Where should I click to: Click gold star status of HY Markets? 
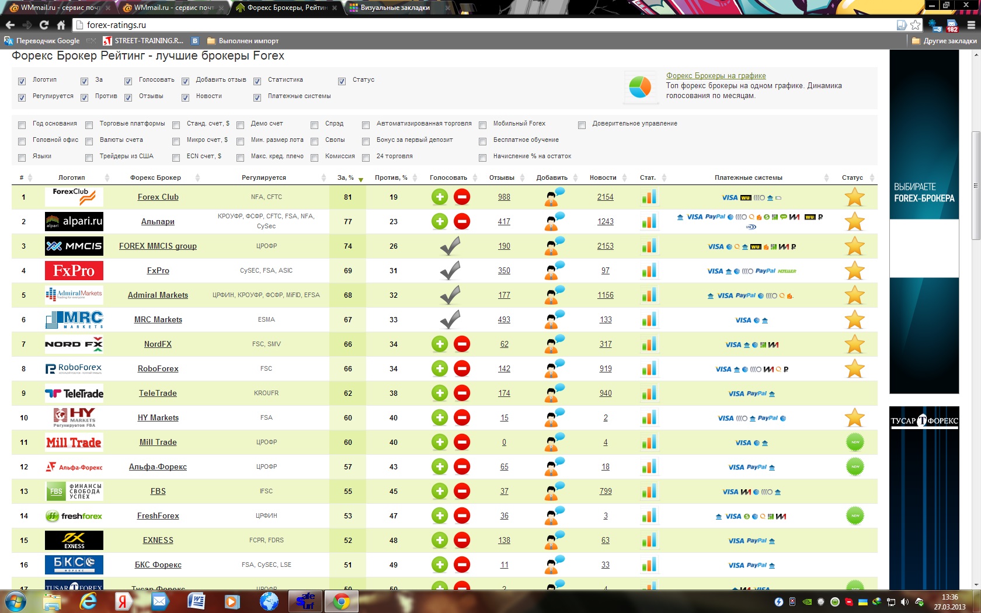point(855,417)
